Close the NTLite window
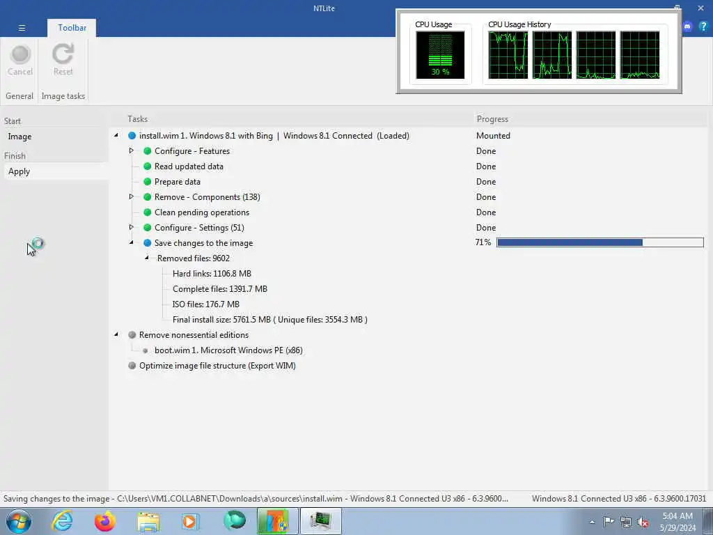Viewport: 713px width, 535px height. [x=700, y=8]
